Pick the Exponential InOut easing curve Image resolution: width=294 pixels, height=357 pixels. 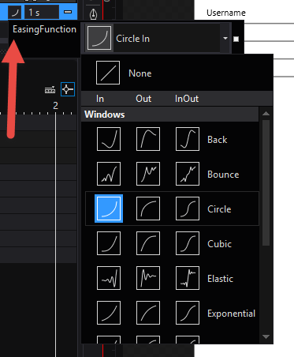click(188, 313)
